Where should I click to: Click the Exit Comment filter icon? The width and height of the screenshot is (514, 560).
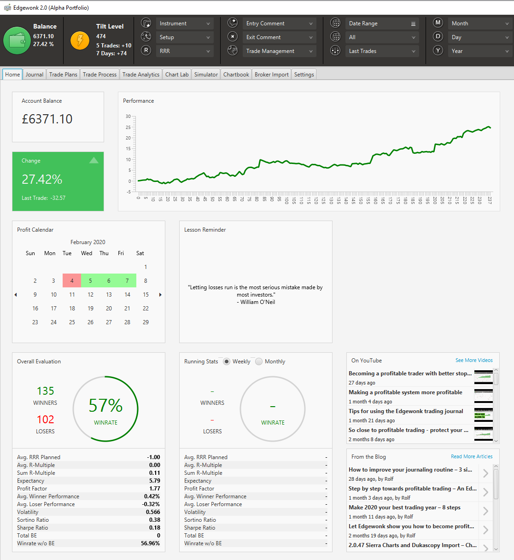pos(233,37)
